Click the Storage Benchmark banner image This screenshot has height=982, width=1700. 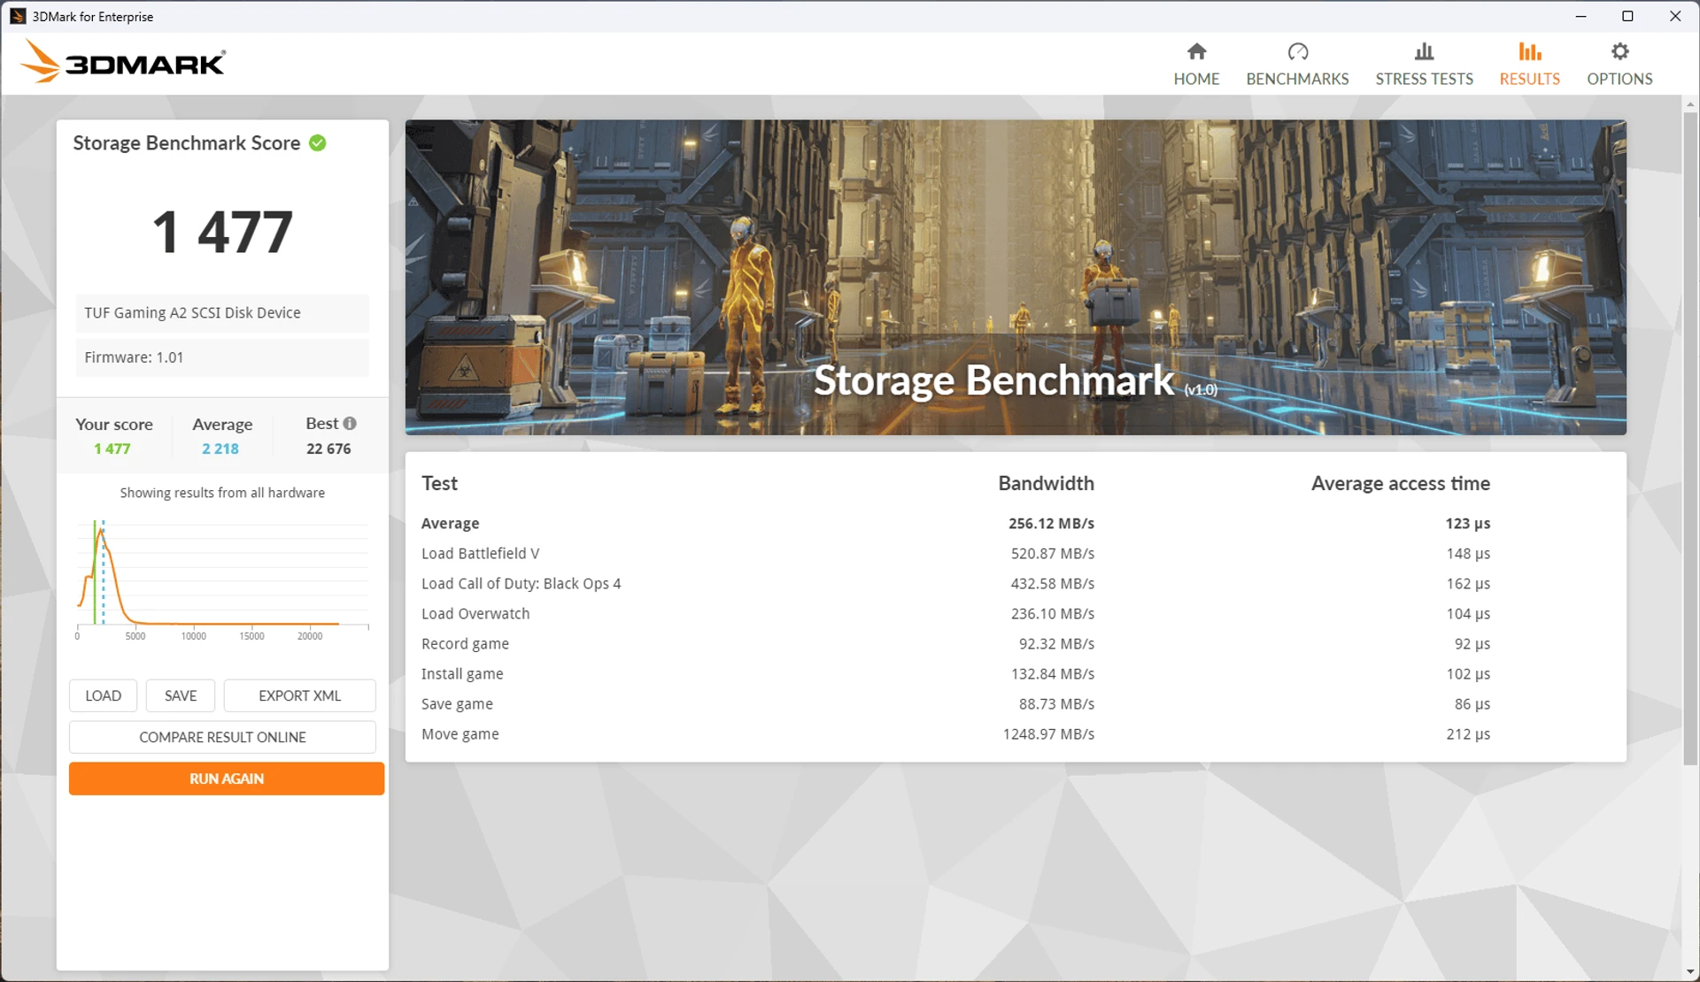1016,277
